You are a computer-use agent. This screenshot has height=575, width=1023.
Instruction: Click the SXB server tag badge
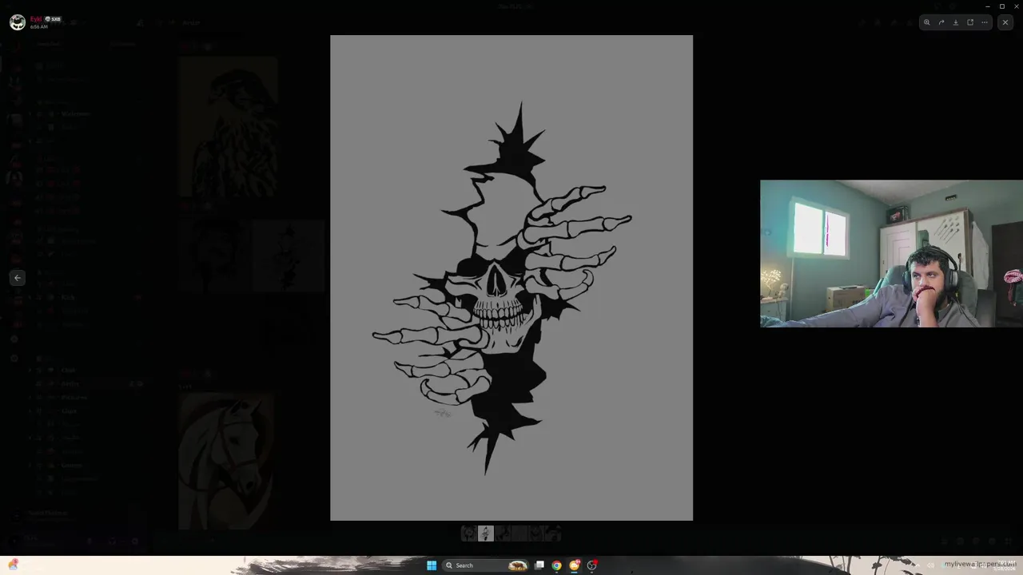54,19
